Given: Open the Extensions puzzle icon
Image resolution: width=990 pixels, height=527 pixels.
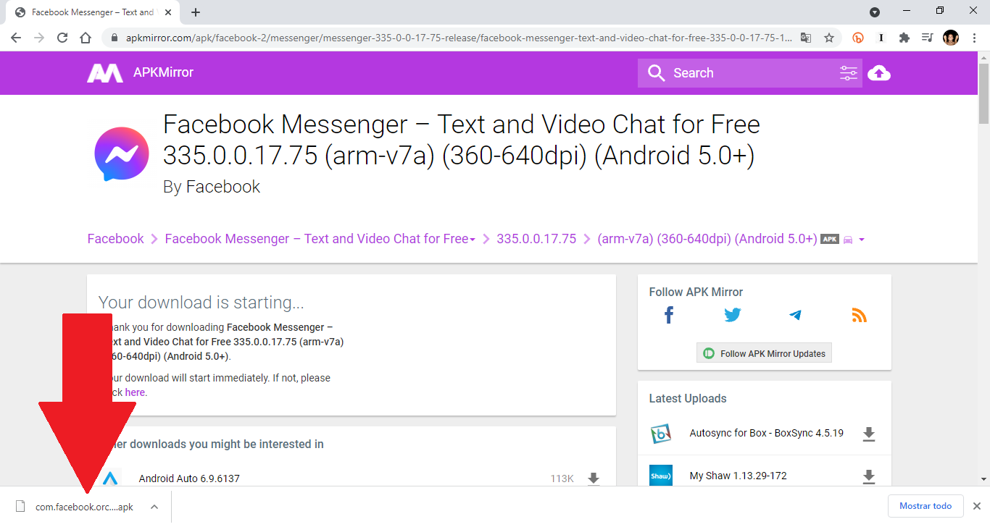Looking at the screenshot, I should tap(904, 38).
